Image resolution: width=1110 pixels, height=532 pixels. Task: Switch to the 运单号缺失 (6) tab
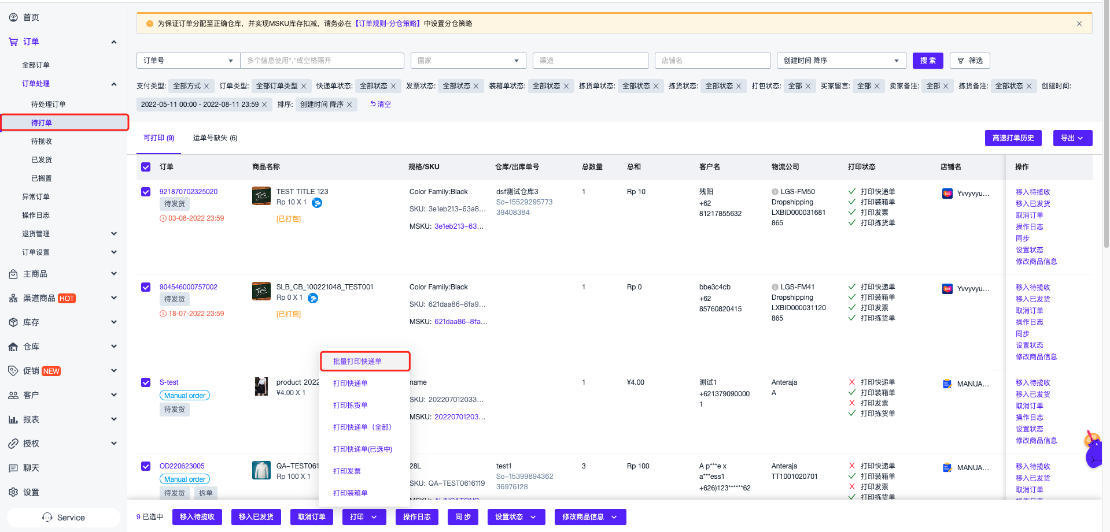tap(215, 138)
